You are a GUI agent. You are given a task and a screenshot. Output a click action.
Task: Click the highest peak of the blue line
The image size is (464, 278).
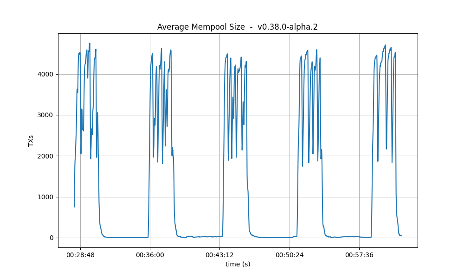pyautogui.click(x=90, y=43)
